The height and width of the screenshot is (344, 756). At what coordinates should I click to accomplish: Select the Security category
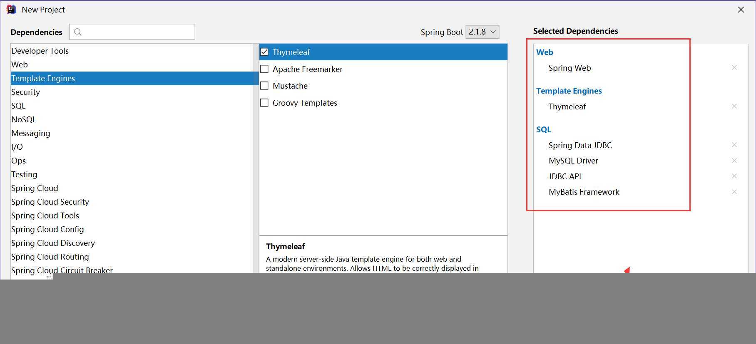[132, 92]
